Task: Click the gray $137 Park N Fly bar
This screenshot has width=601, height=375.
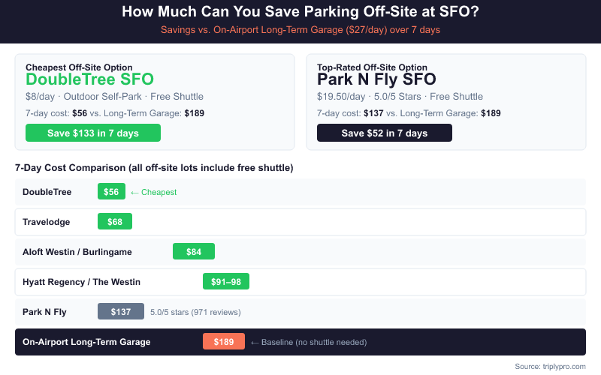Action: (121, 312)
